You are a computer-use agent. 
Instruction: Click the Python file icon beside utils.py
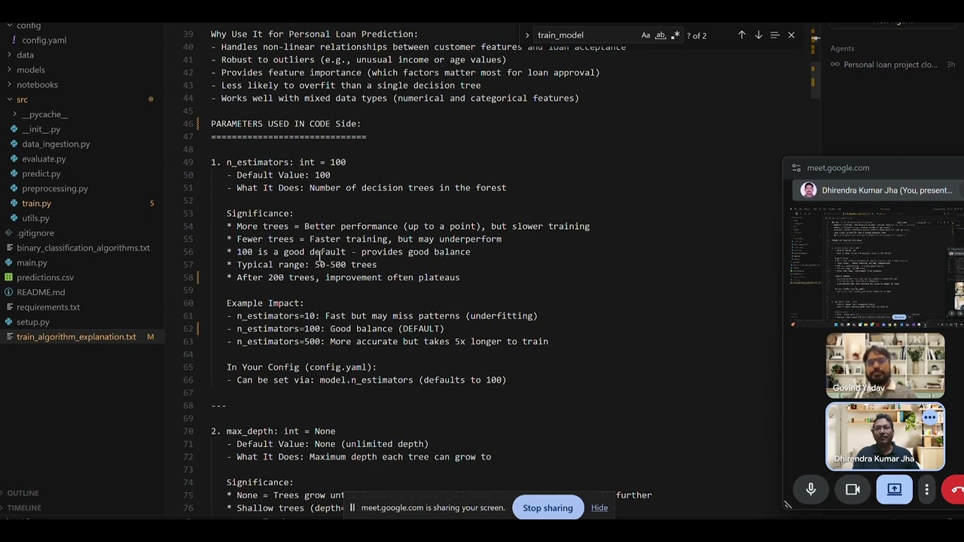pos(14,218)
